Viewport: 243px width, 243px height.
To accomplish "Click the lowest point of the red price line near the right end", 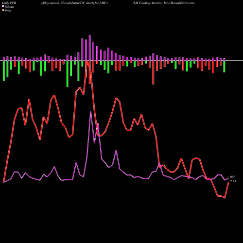I will tap(225, 198).
